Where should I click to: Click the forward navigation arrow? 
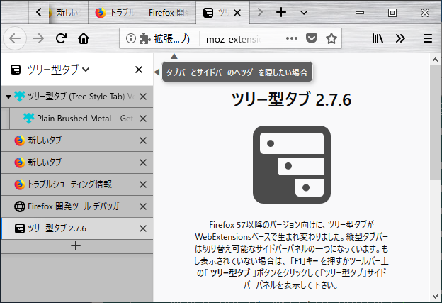coord(38,38)
